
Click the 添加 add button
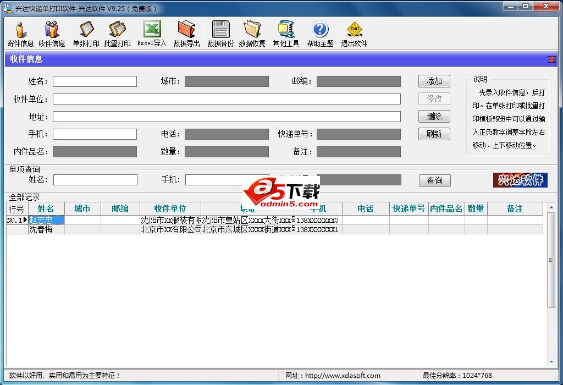434,81
